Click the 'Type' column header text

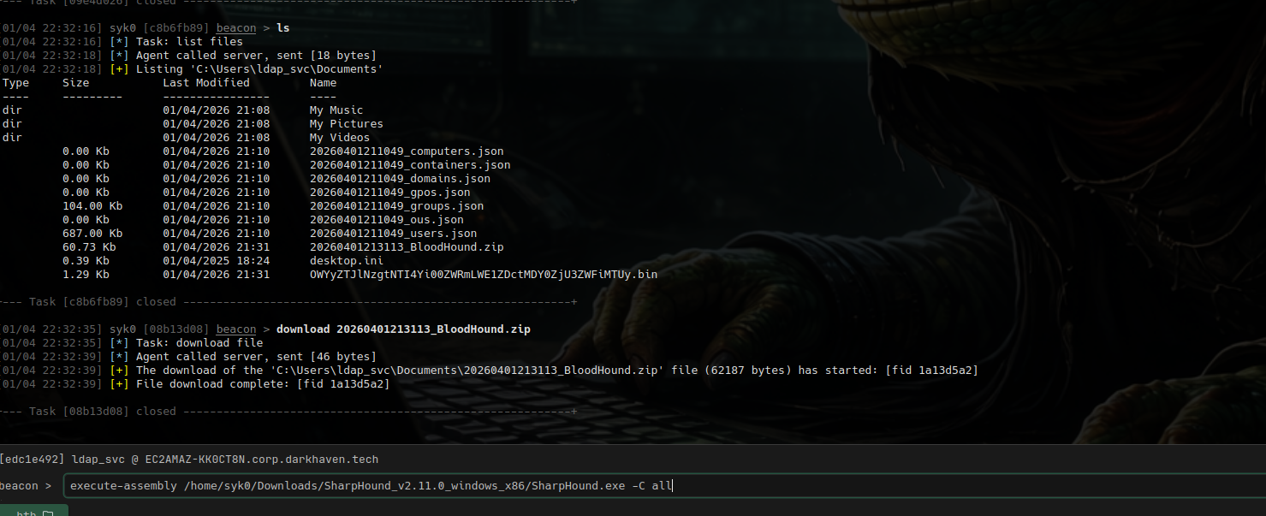[15, 83]
